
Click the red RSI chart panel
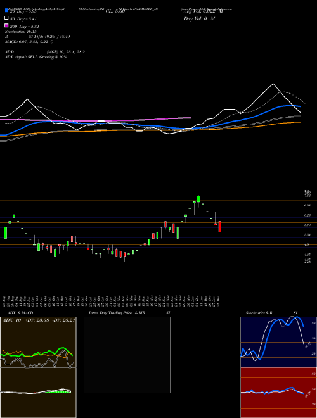click(278, 393)
